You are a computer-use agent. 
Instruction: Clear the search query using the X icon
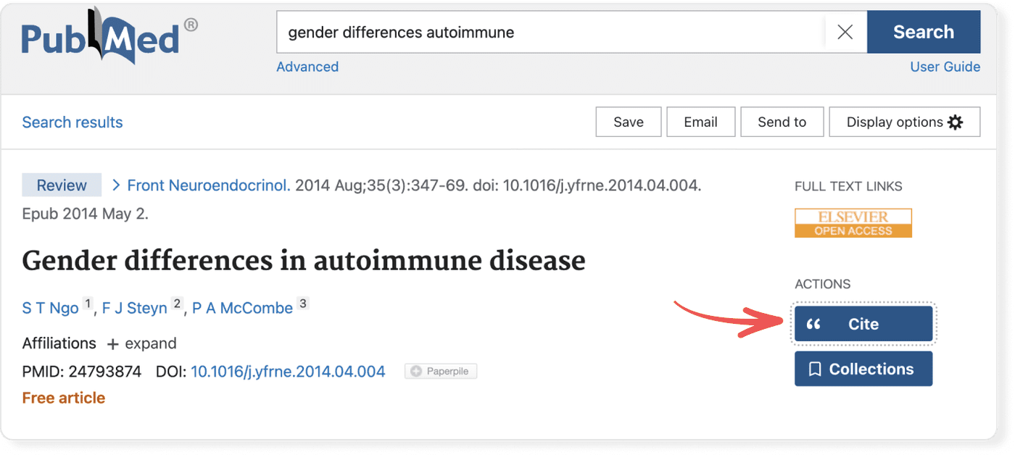tap(845, 32)
